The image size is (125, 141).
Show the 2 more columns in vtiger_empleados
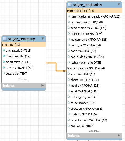(94, 131)
